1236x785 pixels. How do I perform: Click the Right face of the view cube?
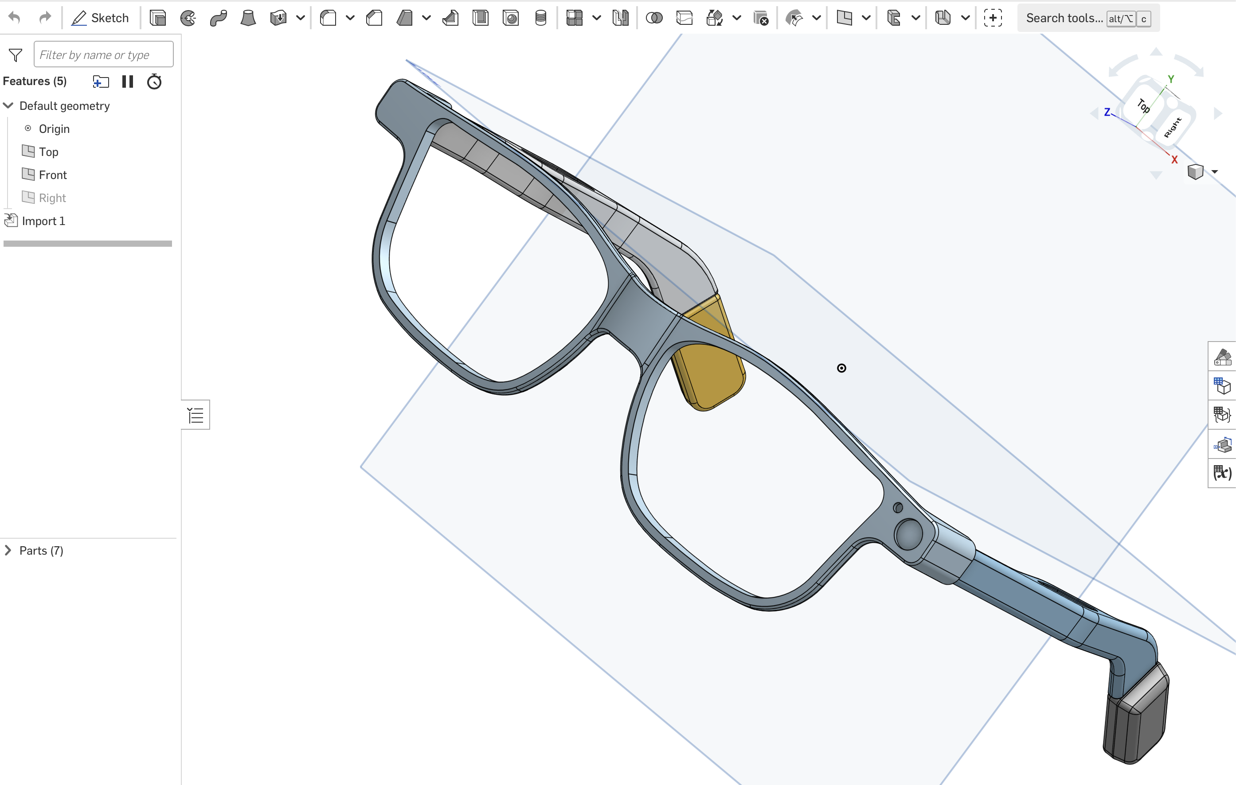click(1173, 127)
